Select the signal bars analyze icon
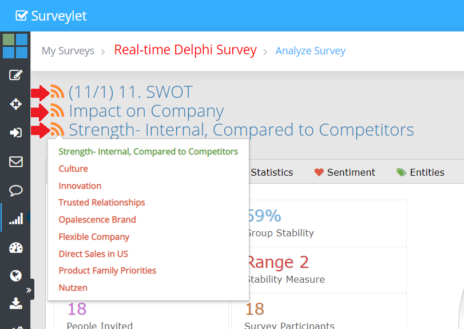The width and height of the screenshot is (464, 329). click(x=15, y=219)
